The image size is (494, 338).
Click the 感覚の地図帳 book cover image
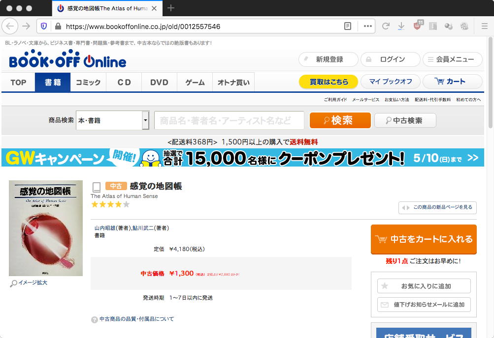[x=46, y=228]
